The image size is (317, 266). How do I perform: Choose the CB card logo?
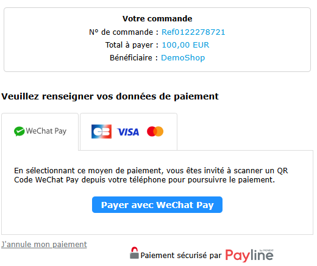pyautogui.click(x=101, y=132)
